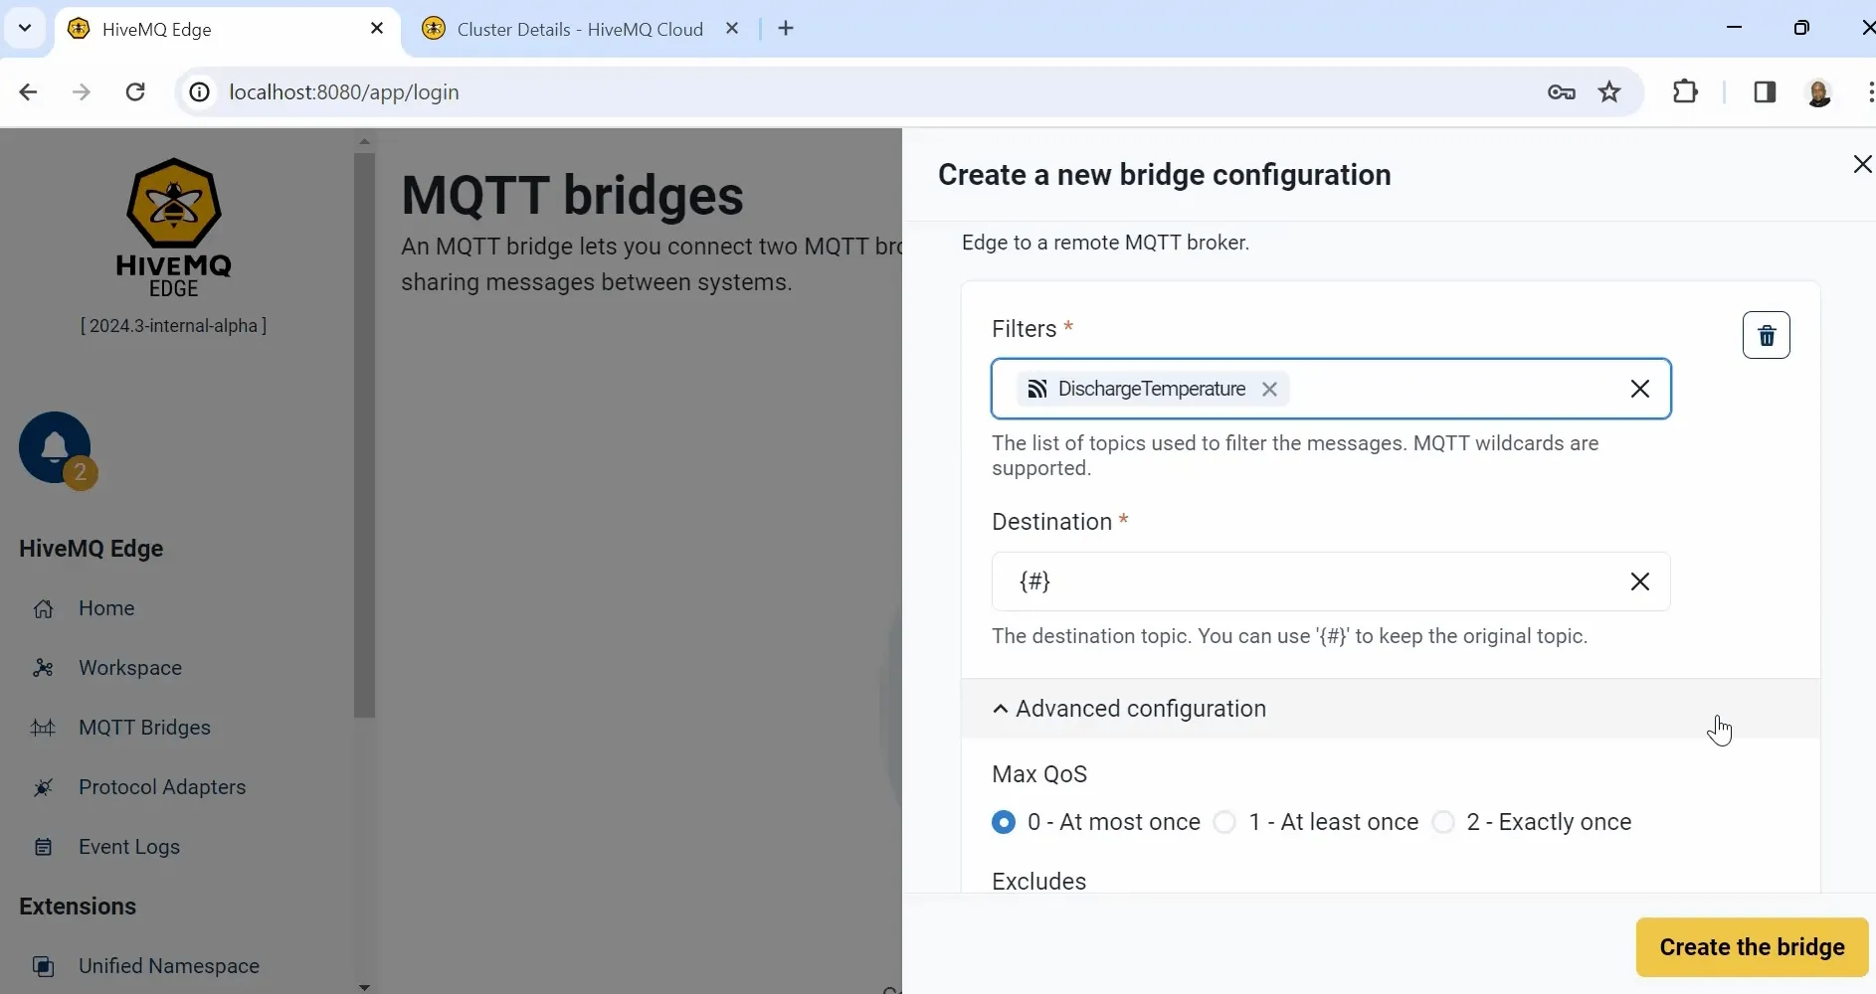Open a new browser tab
1876x994 pixels.
(786, 29)
